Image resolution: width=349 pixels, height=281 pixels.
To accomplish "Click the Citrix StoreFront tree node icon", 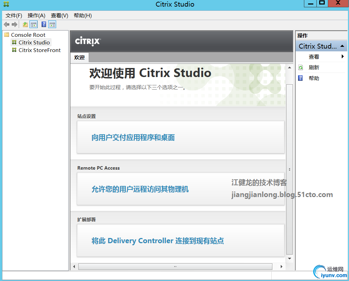I will 14,50.
